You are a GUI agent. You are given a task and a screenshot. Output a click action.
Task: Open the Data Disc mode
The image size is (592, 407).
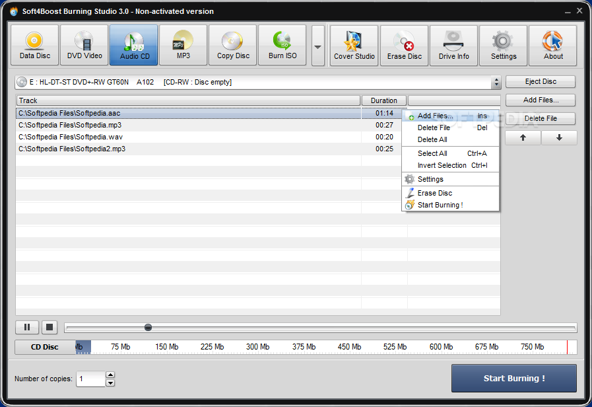pyautogui.click(x=35, y=46)
